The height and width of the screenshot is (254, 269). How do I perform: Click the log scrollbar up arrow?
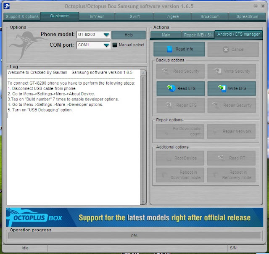(143, 73)
